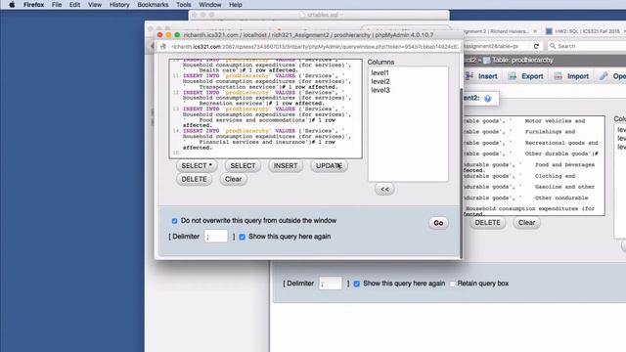
Task: Reload the page in background browser window
Action: [536, 46]
